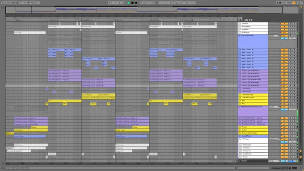This screenshot has width=304, height=171.
Task: Collapse the Drop Instruments group track
Action: pos(239,36)
